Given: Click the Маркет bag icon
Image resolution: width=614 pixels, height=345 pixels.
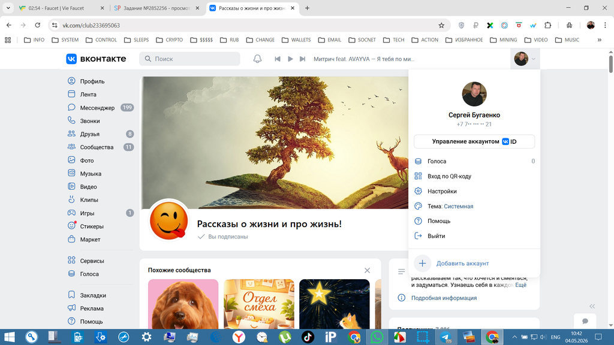Looking at the screenshot, I should tap(71, 239).
